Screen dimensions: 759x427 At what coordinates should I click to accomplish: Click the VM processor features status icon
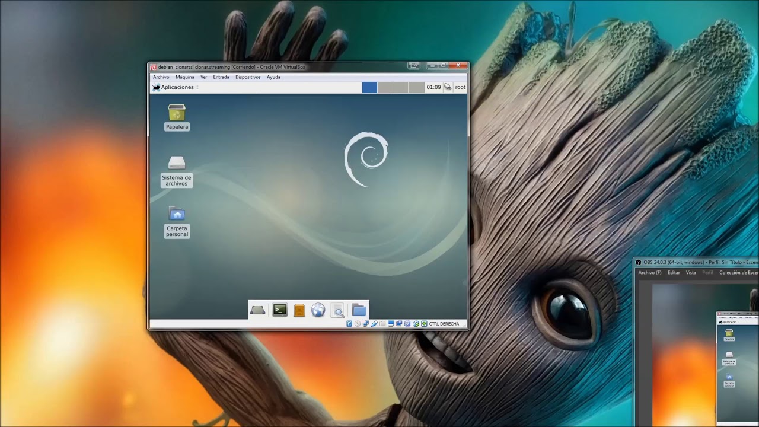tap(407, 324)
